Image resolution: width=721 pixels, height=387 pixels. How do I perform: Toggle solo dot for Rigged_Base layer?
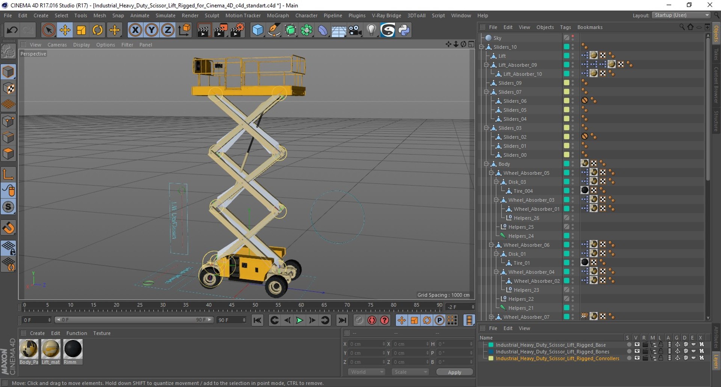[629, 345]
